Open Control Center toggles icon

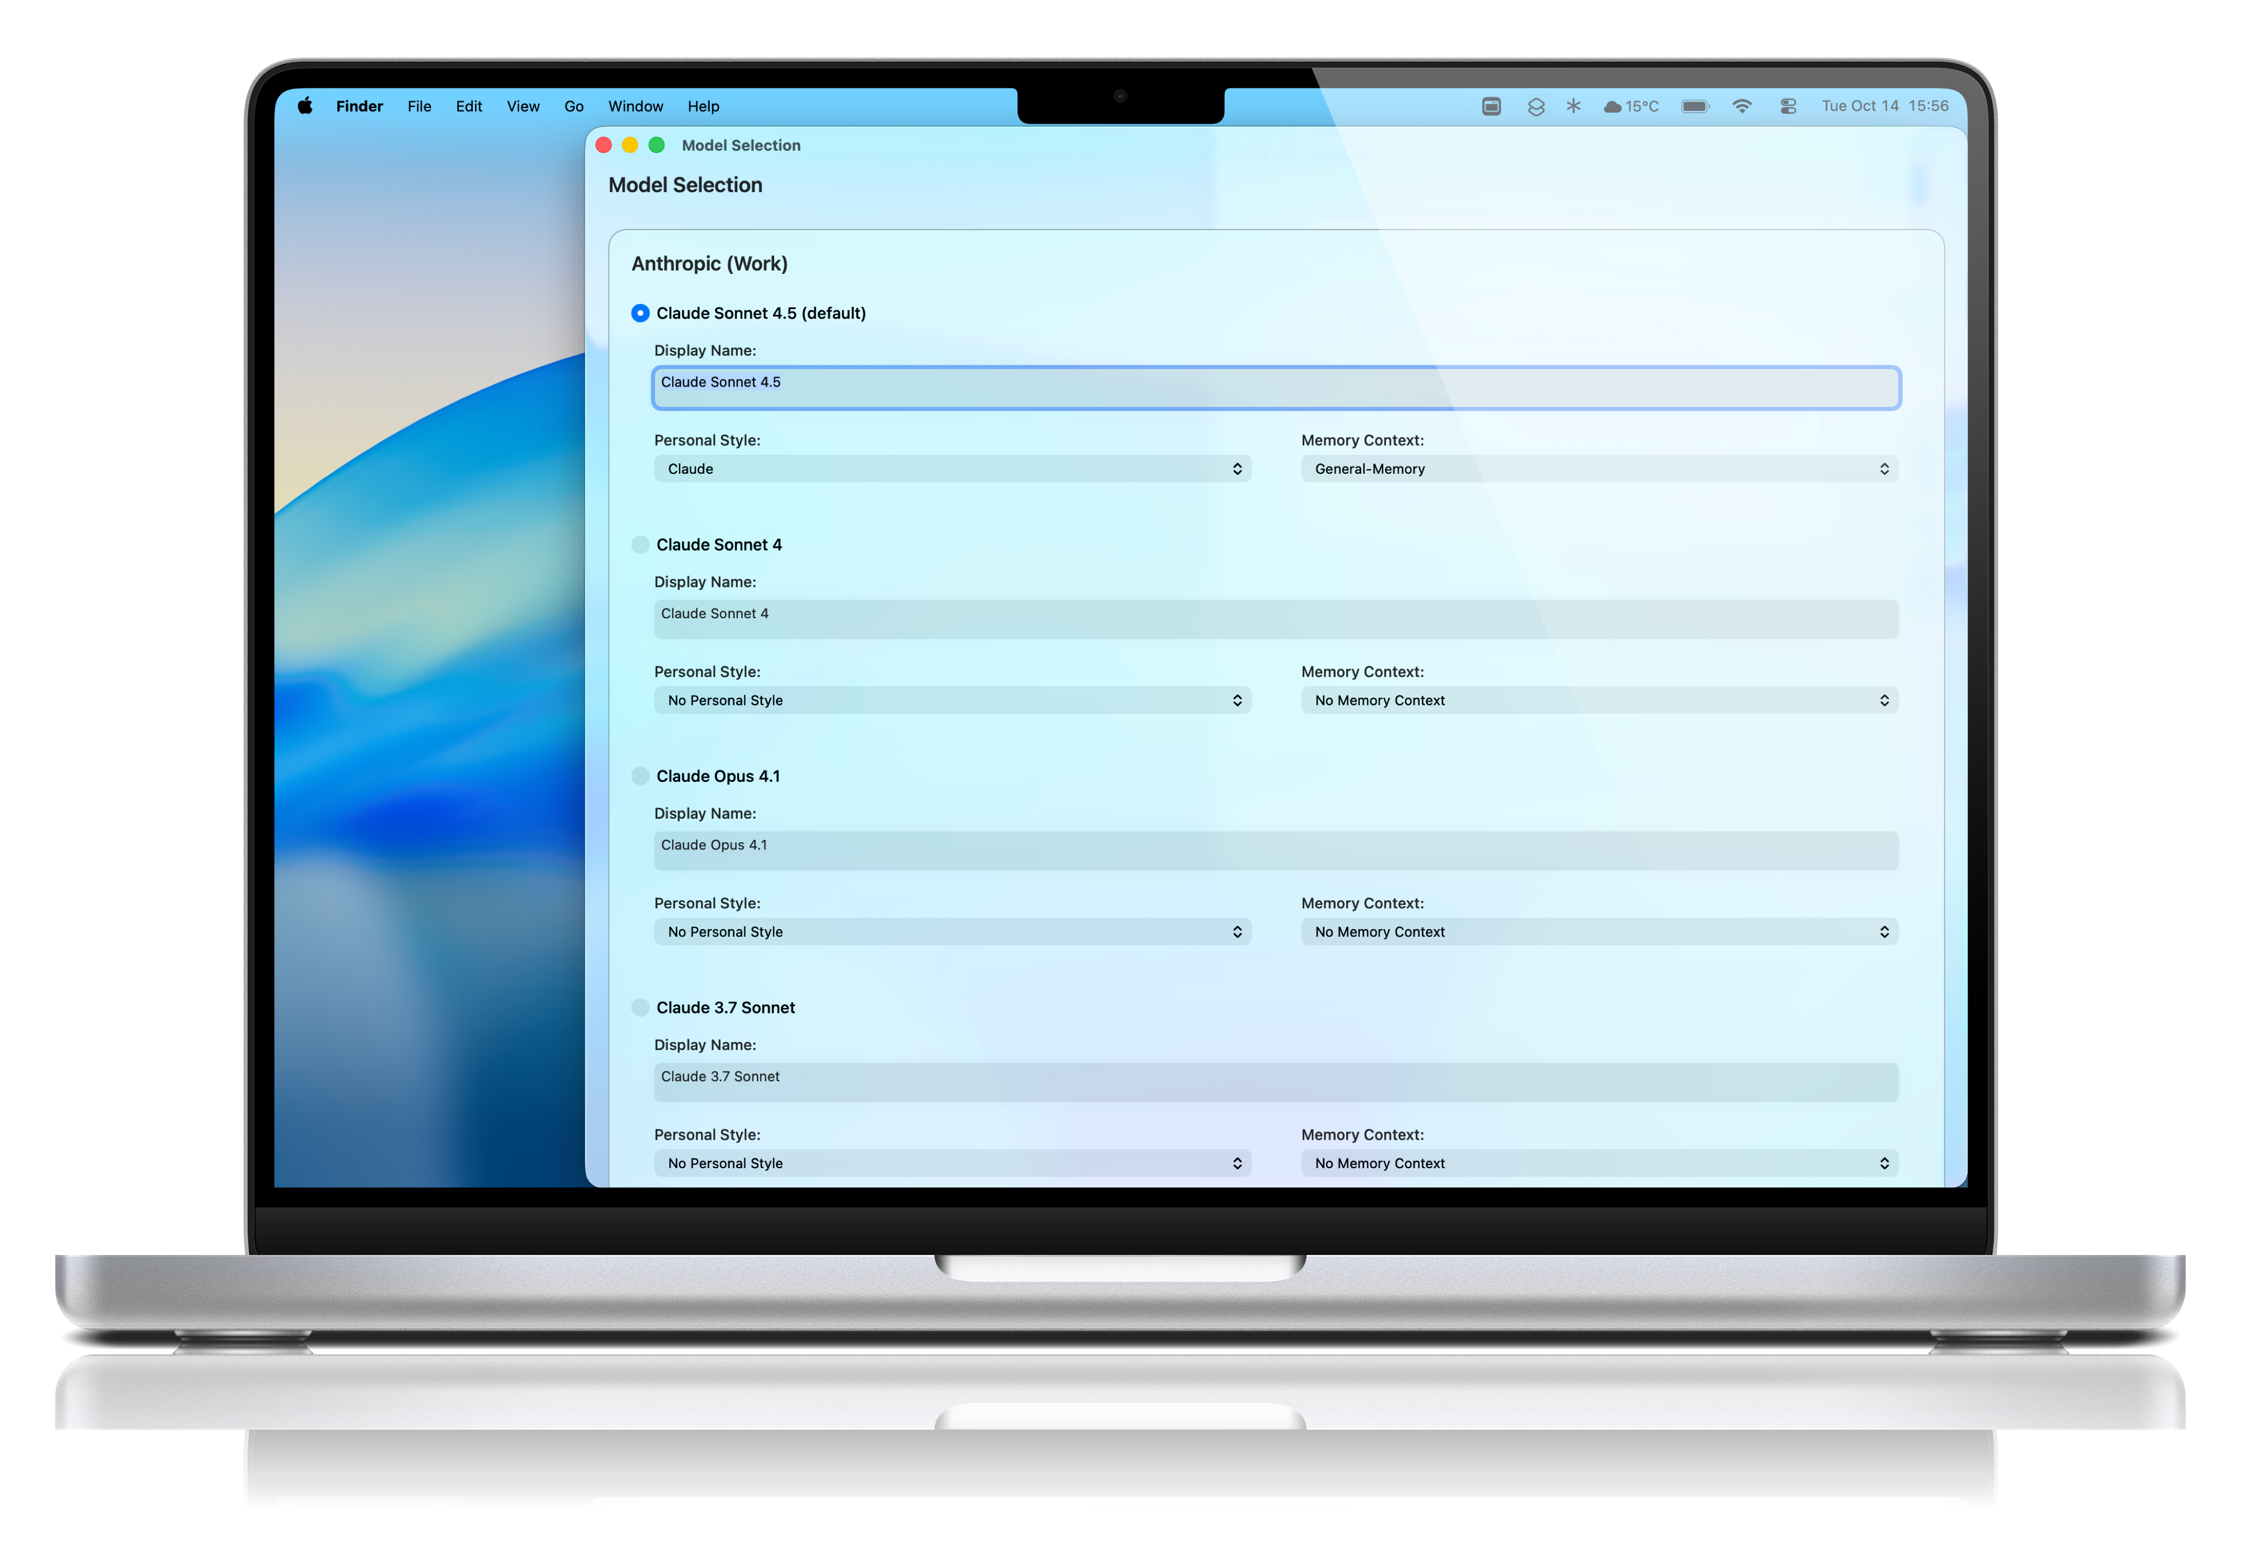pyautogui.click(x=1787, y=106)
